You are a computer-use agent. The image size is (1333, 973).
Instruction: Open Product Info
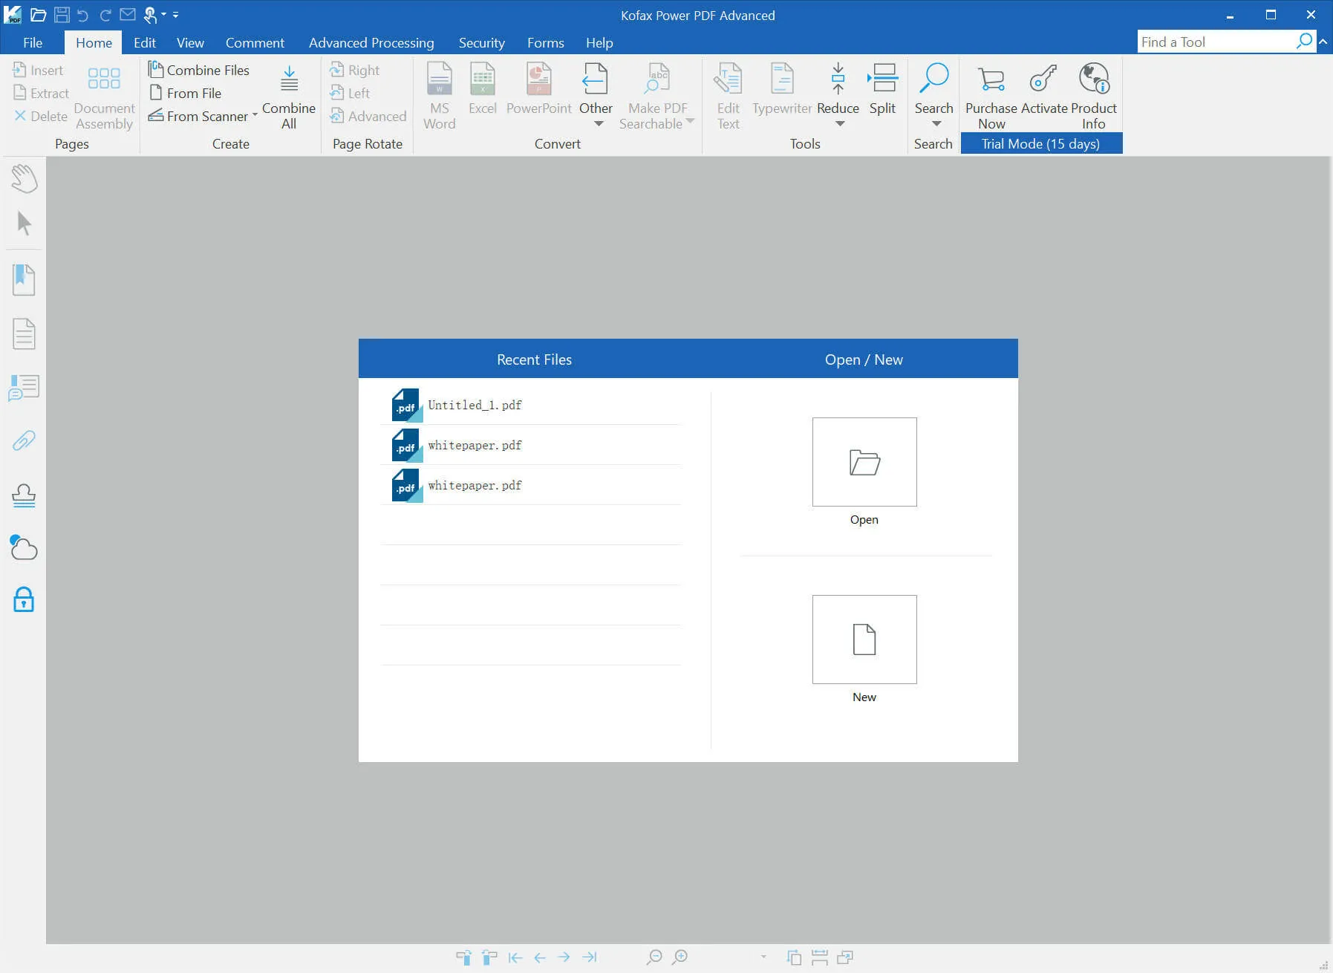point(1094,96)
